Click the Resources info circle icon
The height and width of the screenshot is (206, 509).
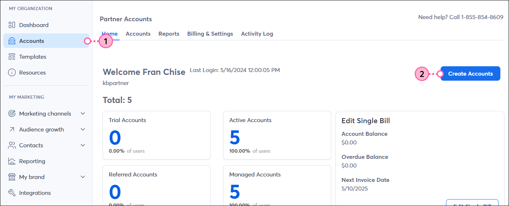[x=12, y=72]
